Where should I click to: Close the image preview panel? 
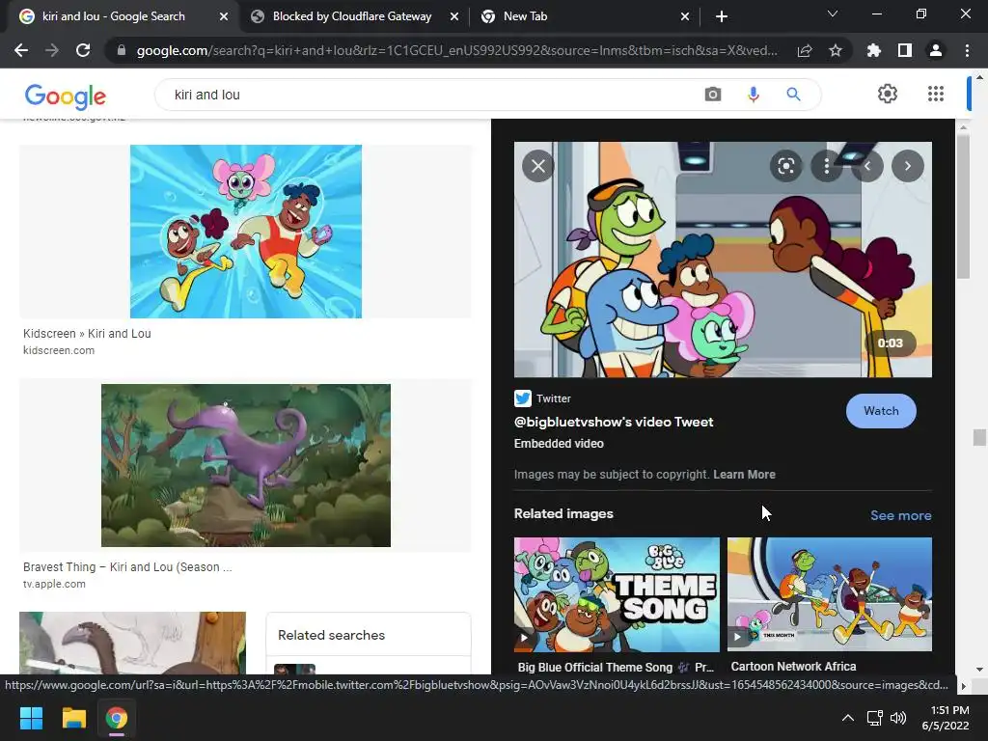click(x=538, y=166)
